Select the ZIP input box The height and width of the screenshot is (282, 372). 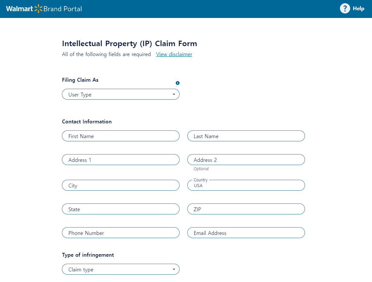pos(246,209)
